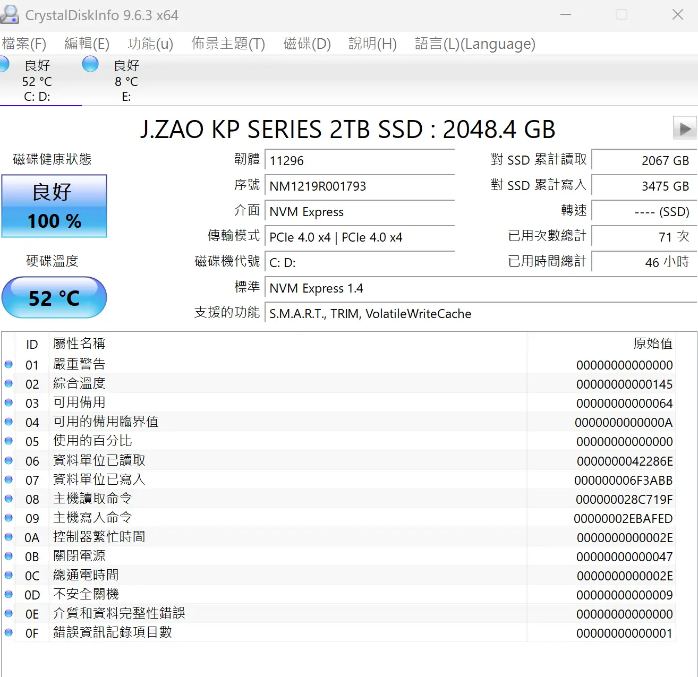Select the 使用的百分比 attribute name
The image size is (698, 677).
(92, 441)
